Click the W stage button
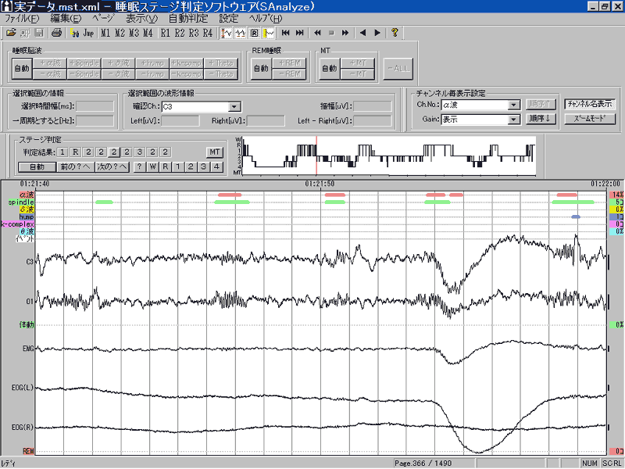625x469 pixels. click(x=152, y=166)
